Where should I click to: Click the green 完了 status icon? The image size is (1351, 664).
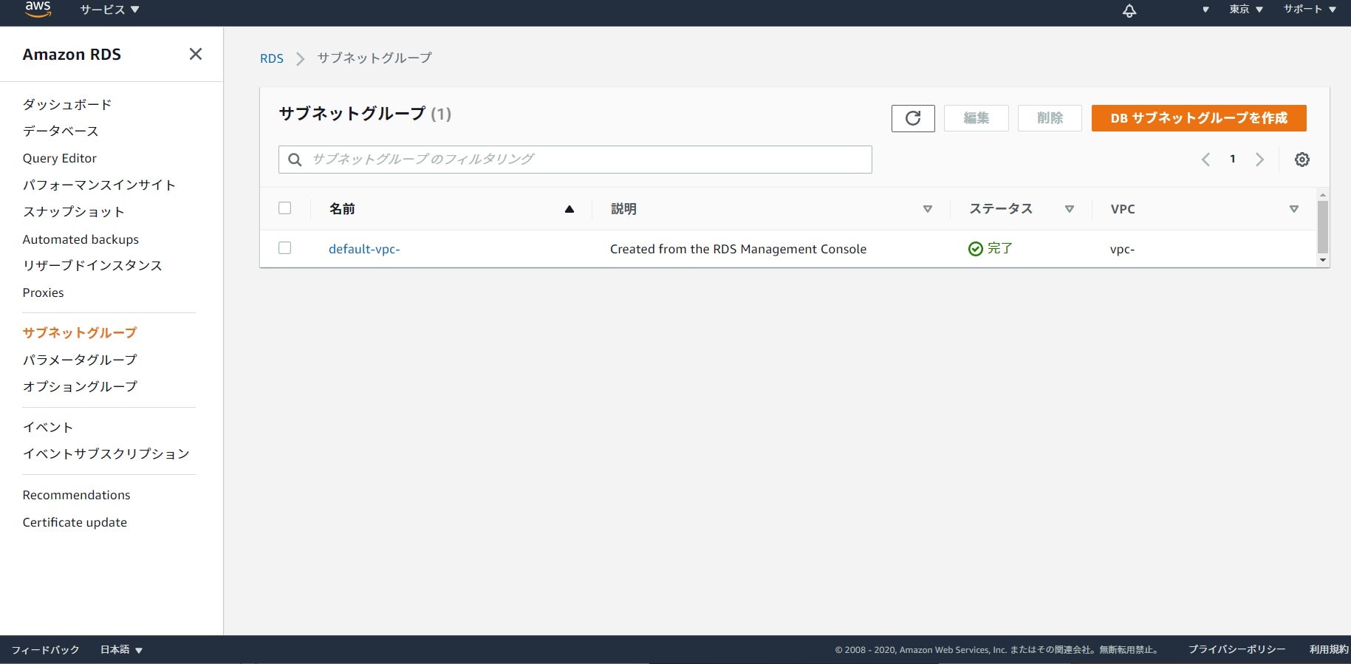click(x=975, y=249)
